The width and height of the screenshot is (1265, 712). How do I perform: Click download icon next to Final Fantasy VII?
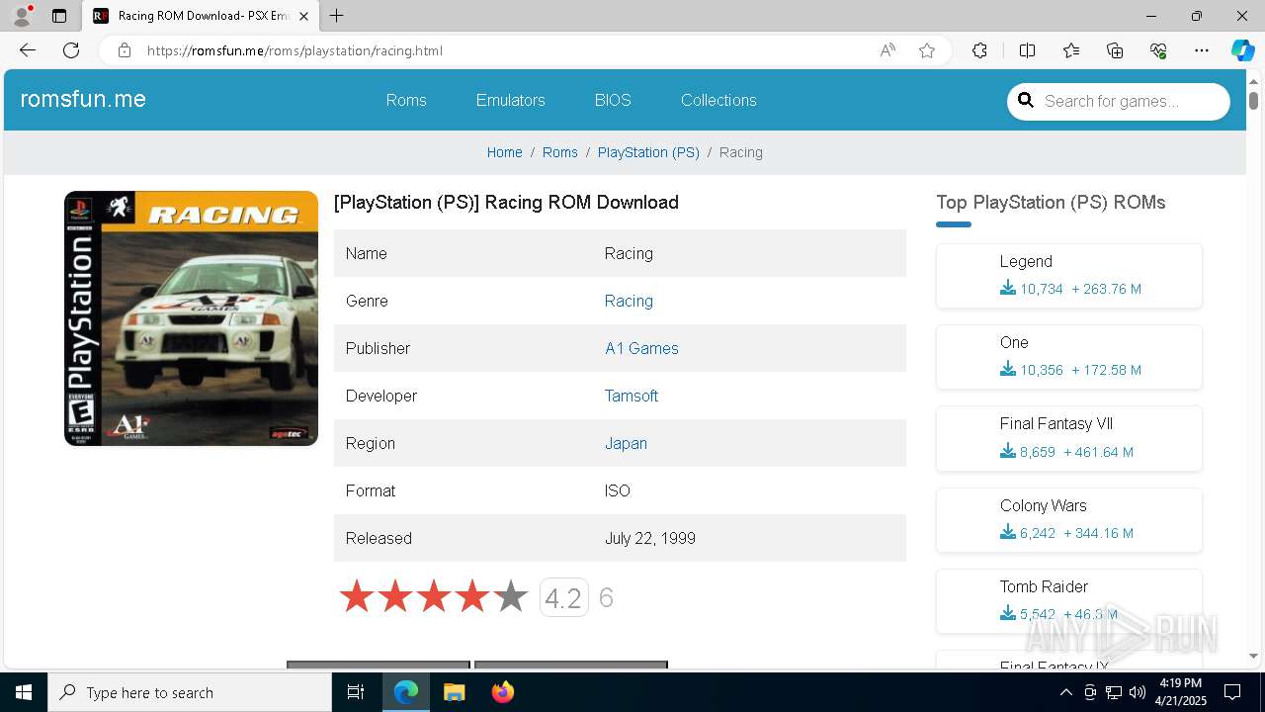click(1008, 451)
